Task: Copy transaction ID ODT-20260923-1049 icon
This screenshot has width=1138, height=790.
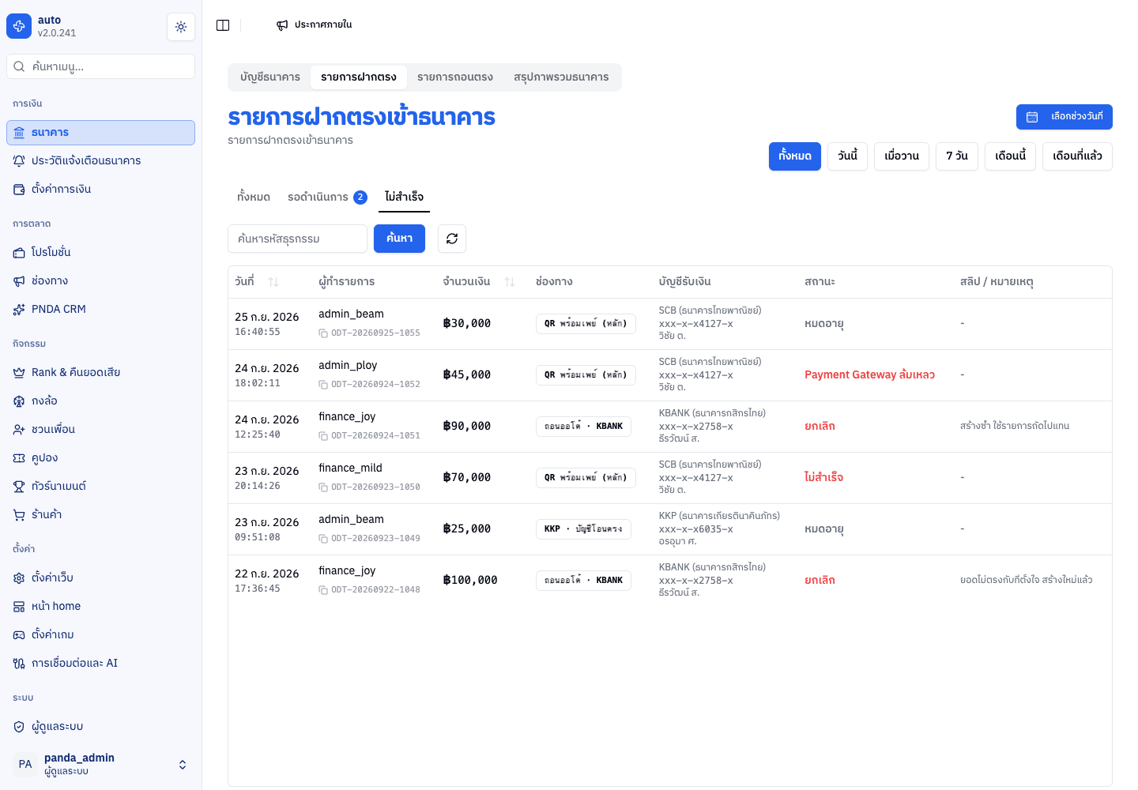Action: point(323,539)
